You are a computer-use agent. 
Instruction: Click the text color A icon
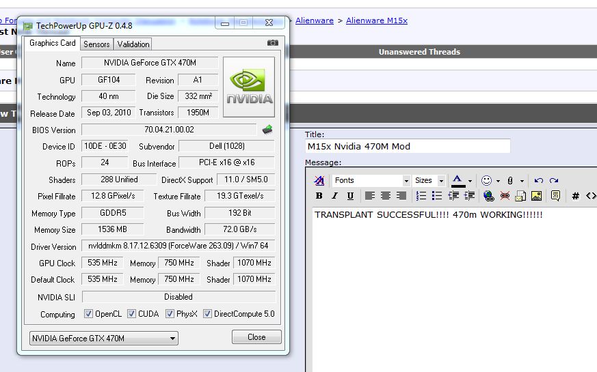[458, 181]
